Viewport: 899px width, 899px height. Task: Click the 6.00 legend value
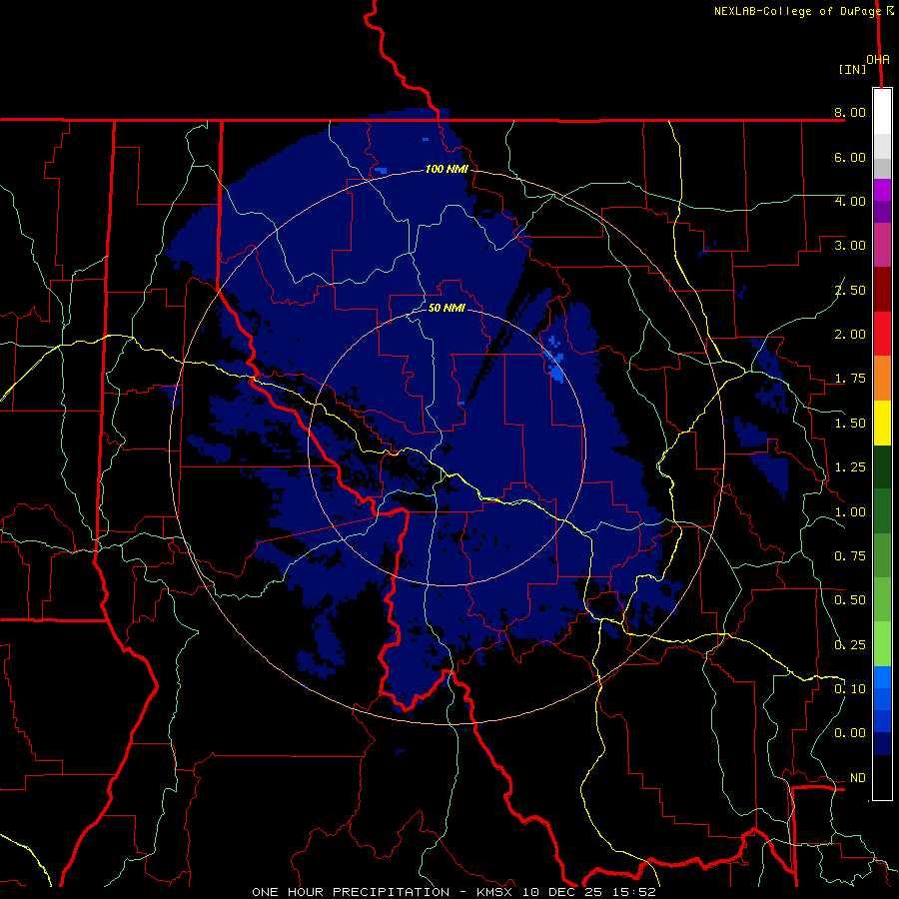850,157
